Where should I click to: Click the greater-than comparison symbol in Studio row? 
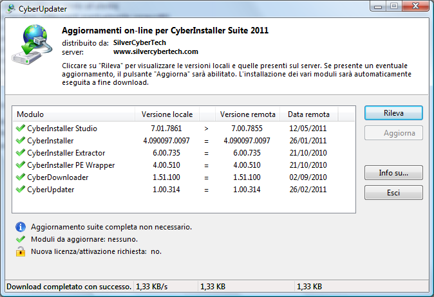click(206, 129)
